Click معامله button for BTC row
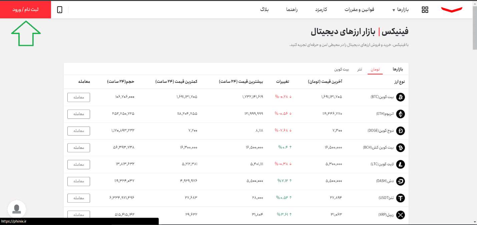The width and height of the screenshot is (477, 225). coord(79,97)
